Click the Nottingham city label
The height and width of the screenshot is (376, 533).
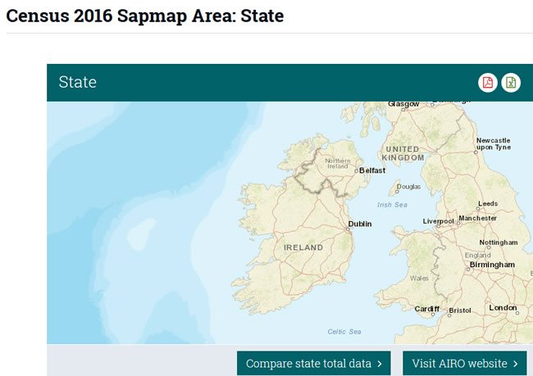[x=499, y=242]
